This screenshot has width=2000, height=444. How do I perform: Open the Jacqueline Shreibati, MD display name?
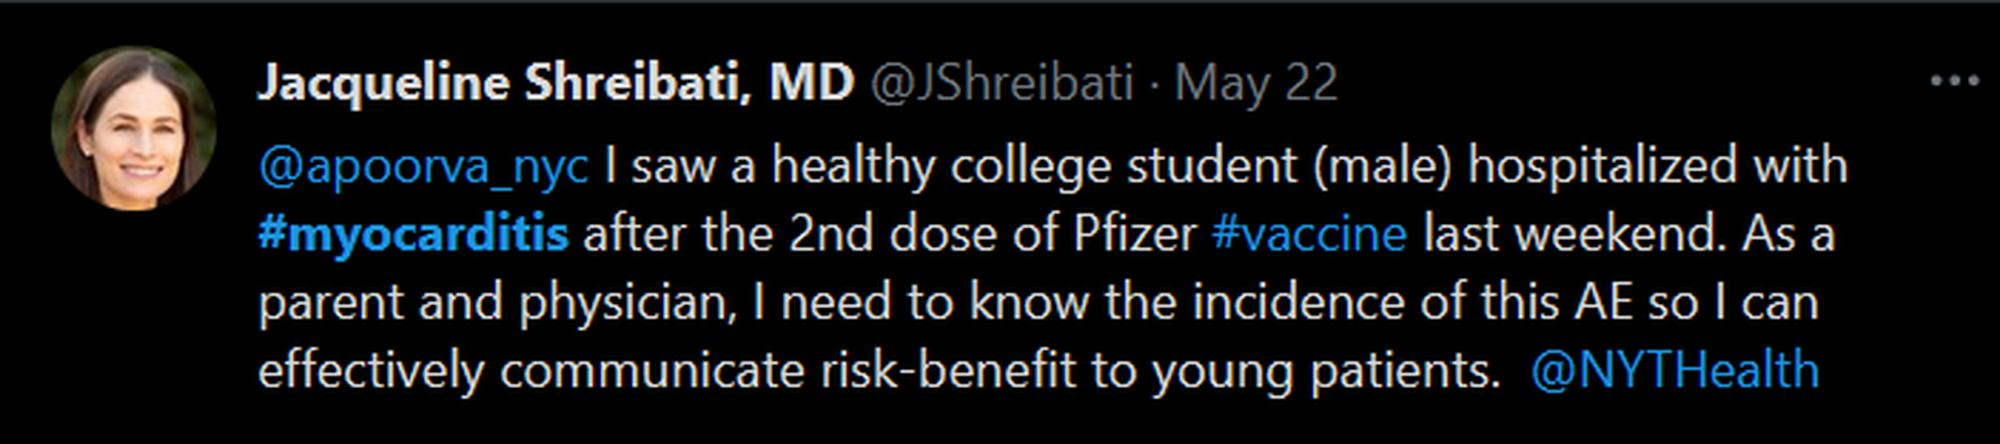click(555, 82)
